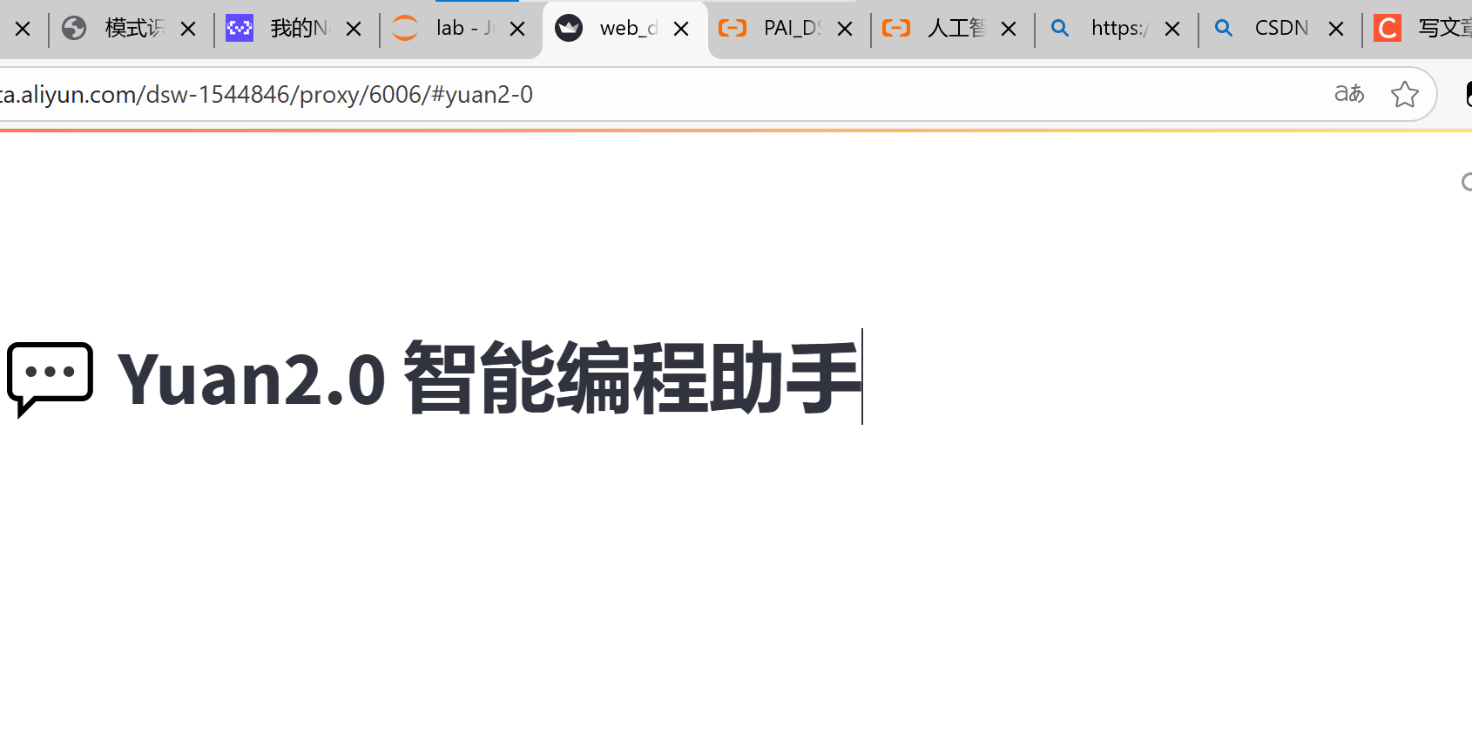
Task: Click the Jupyter favicon on lab tab
Action: point(405,29)
